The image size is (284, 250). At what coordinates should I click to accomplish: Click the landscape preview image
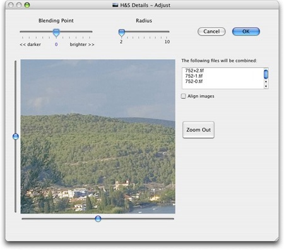tap(98, 137)
